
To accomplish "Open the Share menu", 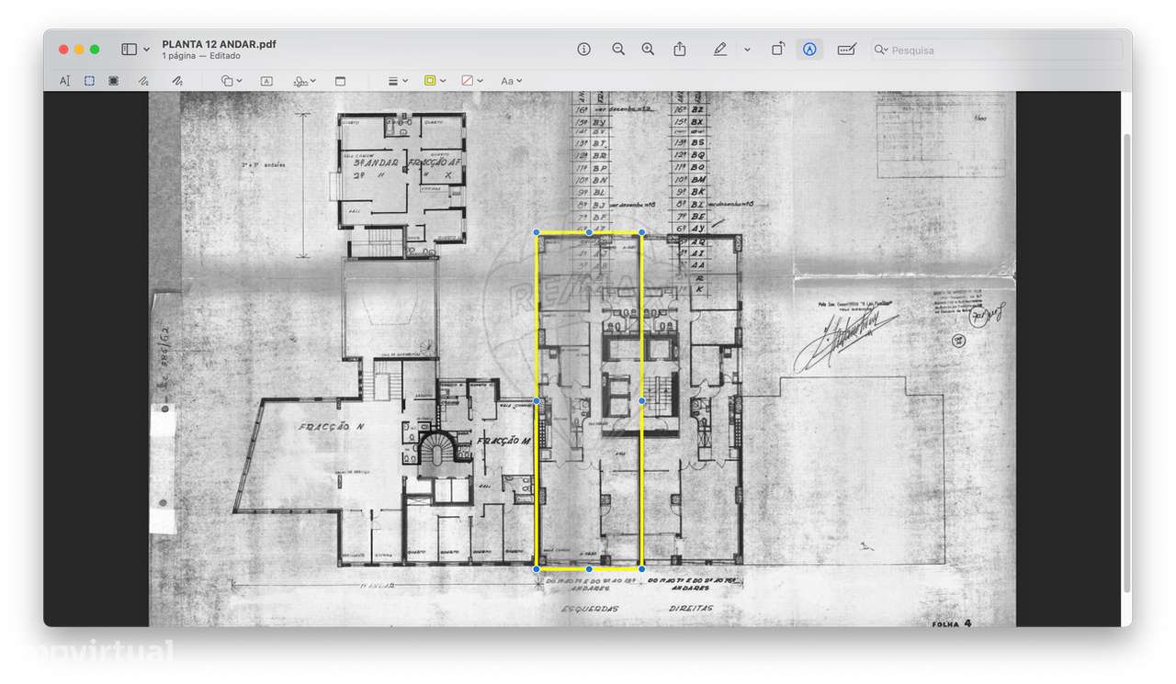I will [680, 50].
